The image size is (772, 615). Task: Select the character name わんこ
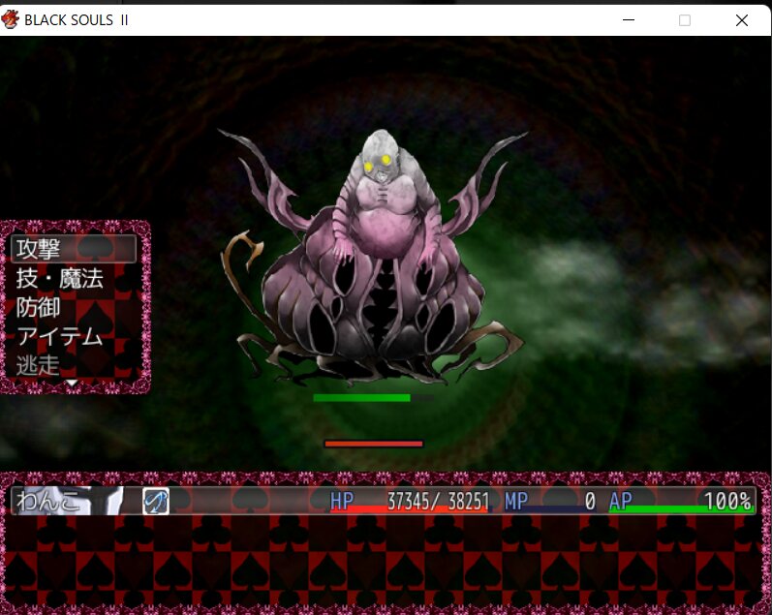tap(47, 502)
